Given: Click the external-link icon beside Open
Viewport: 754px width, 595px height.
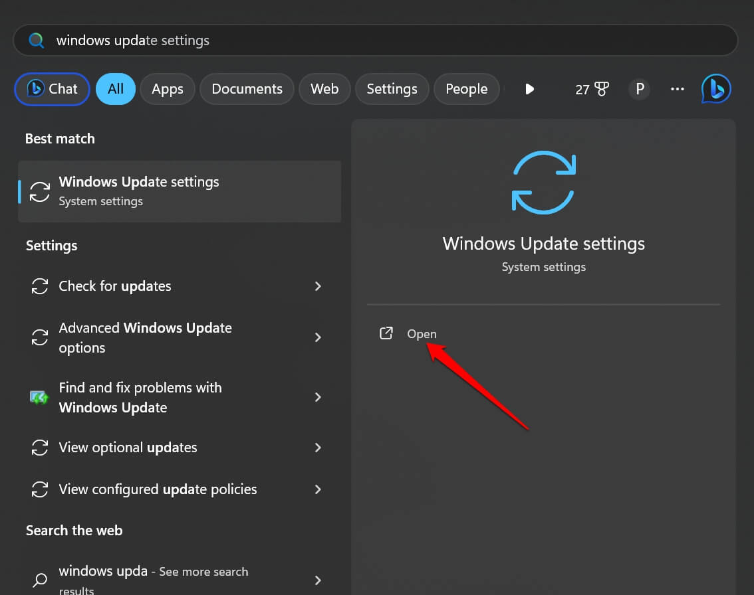Looking at the screenshot, I should tap(386, 333).
